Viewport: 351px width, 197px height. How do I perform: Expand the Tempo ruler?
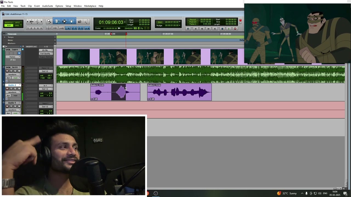(4, 37)
